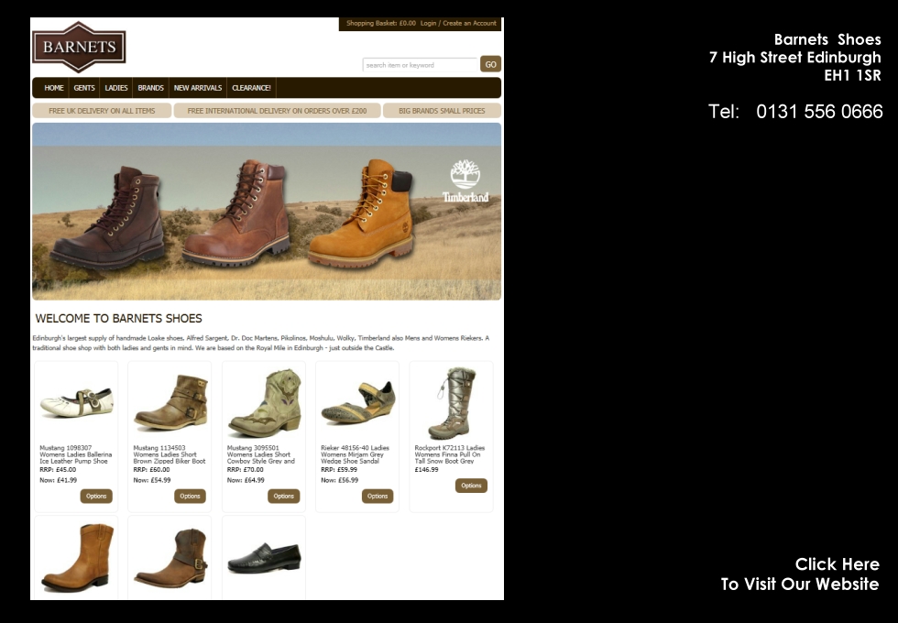Select LADIES in navigation bar
Screen dimensions: 898x623
click(116, 88)
